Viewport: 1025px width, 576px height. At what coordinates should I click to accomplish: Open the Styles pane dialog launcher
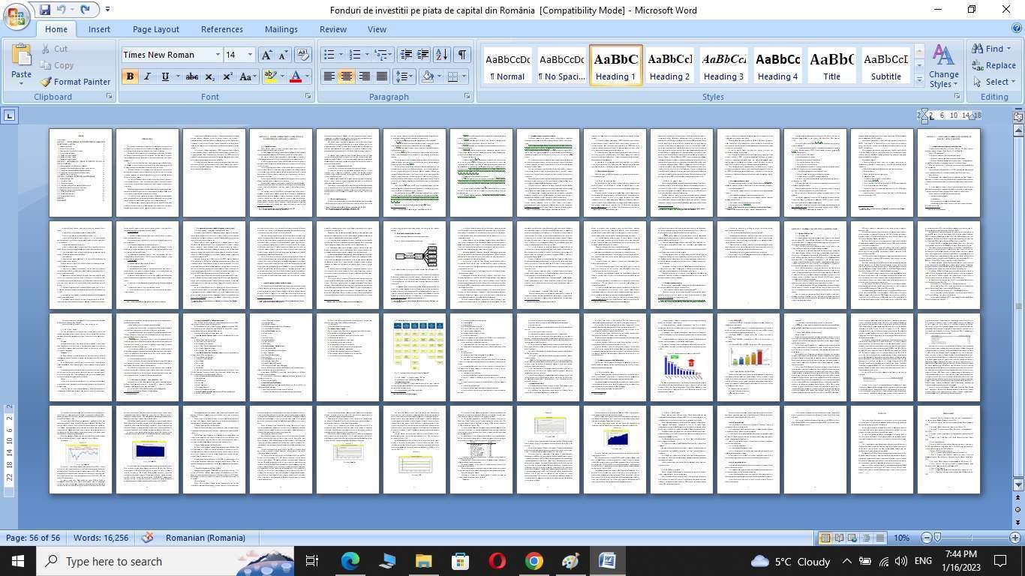pyautogui.click(x=956, y=97)
